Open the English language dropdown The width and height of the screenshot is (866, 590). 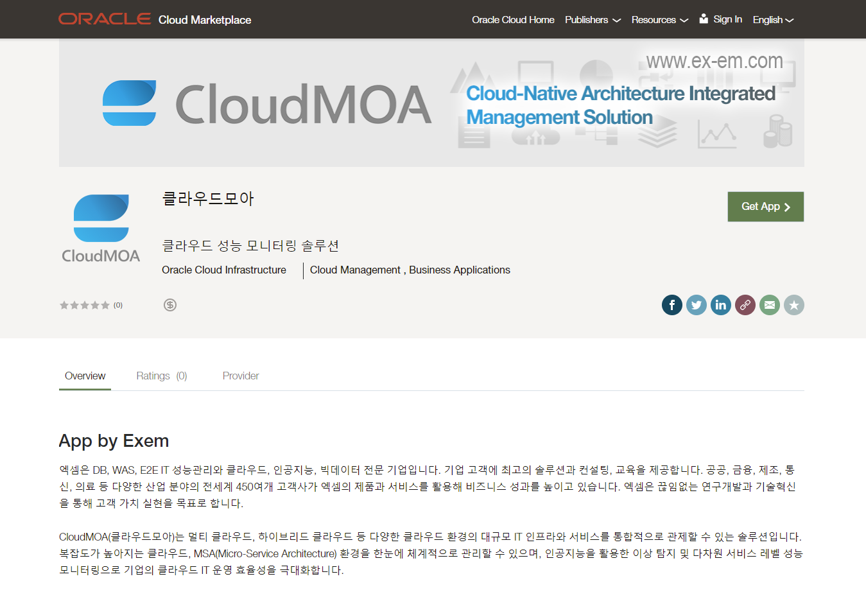773,20
